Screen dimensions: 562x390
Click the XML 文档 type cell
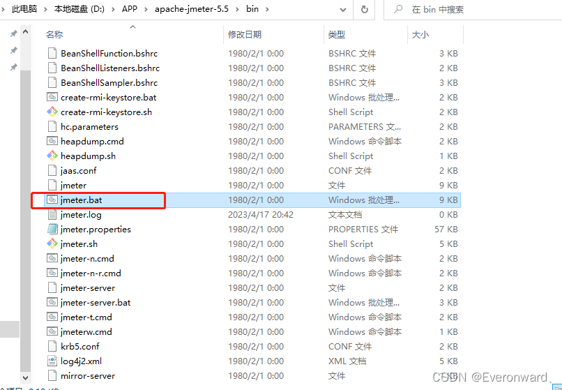pos(347,361)
